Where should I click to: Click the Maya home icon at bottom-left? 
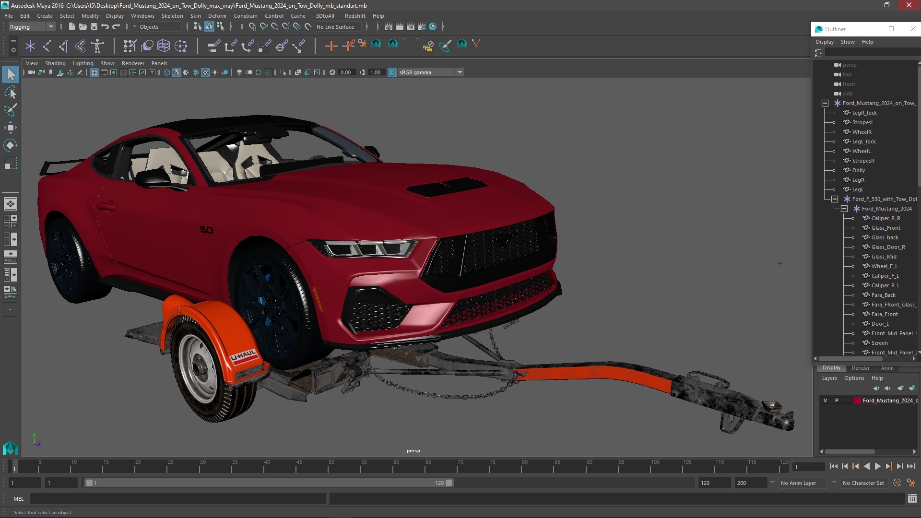[x=11, y=448]
